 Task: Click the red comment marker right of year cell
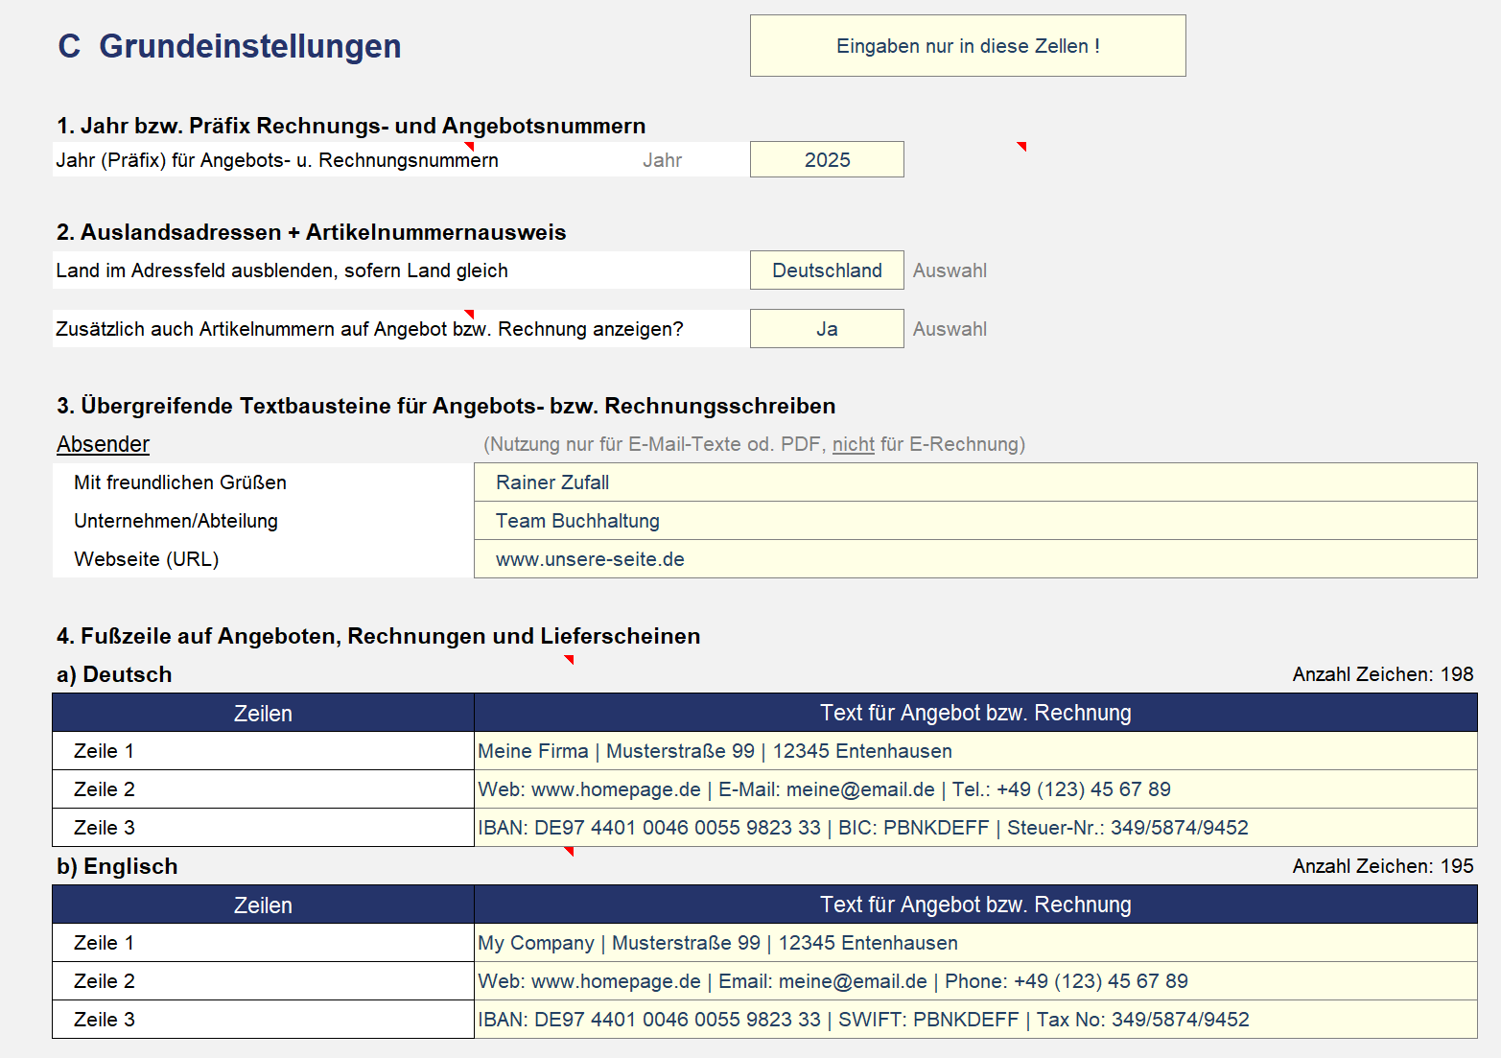pos(1022,146)
